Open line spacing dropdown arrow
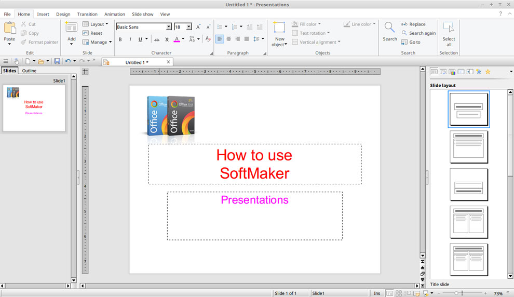 [263, 39]
